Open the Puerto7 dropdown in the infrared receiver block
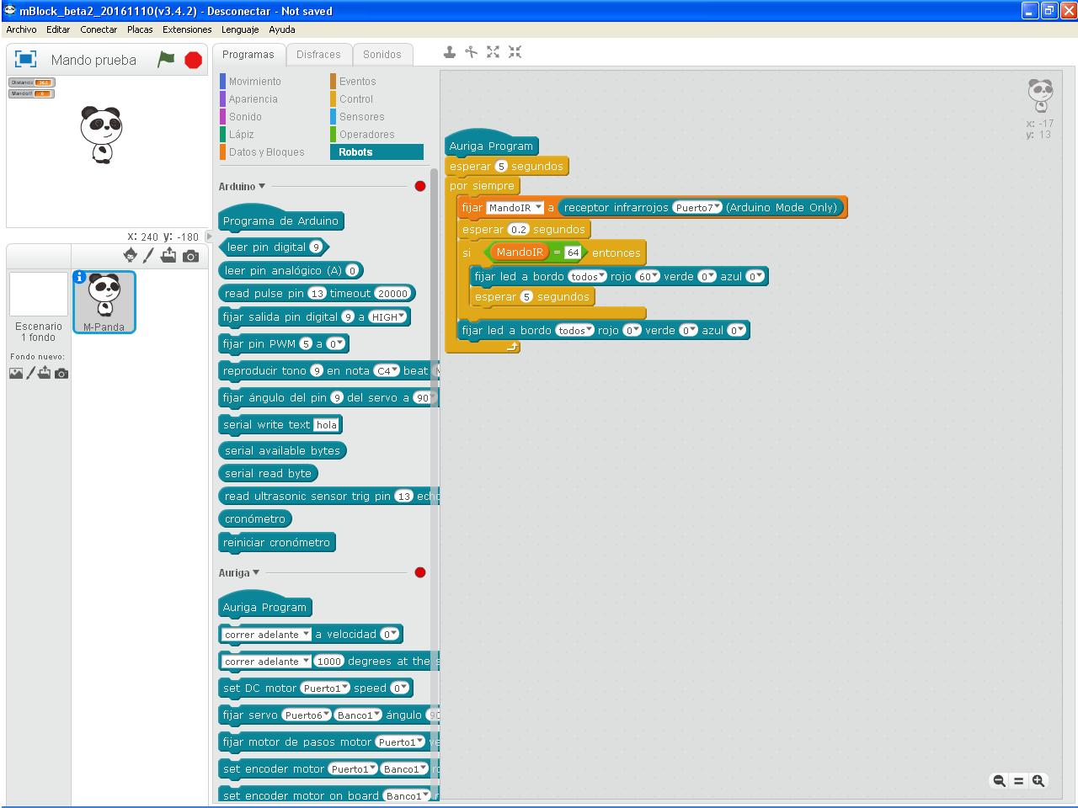The width and height of the screenshot is (1078, 808). click(x=697, y=207)
